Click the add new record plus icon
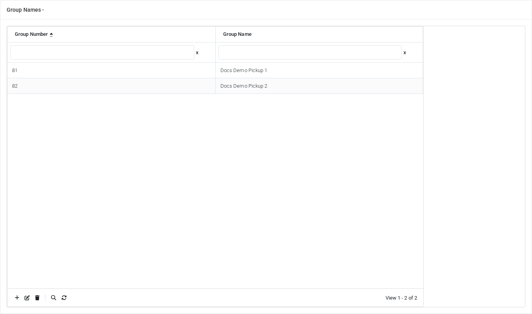Viewport: 532px width, 314px height. tap(17, 298)
